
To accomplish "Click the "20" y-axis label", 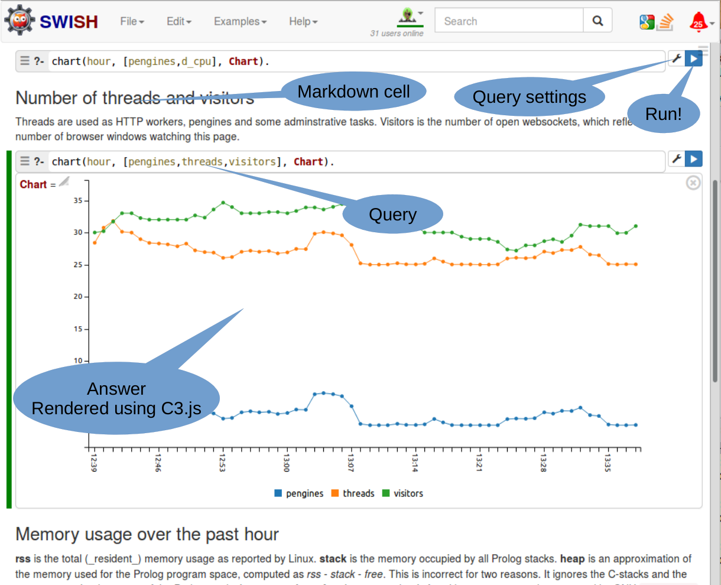I will pyautogui.click(x=78, y=297).
